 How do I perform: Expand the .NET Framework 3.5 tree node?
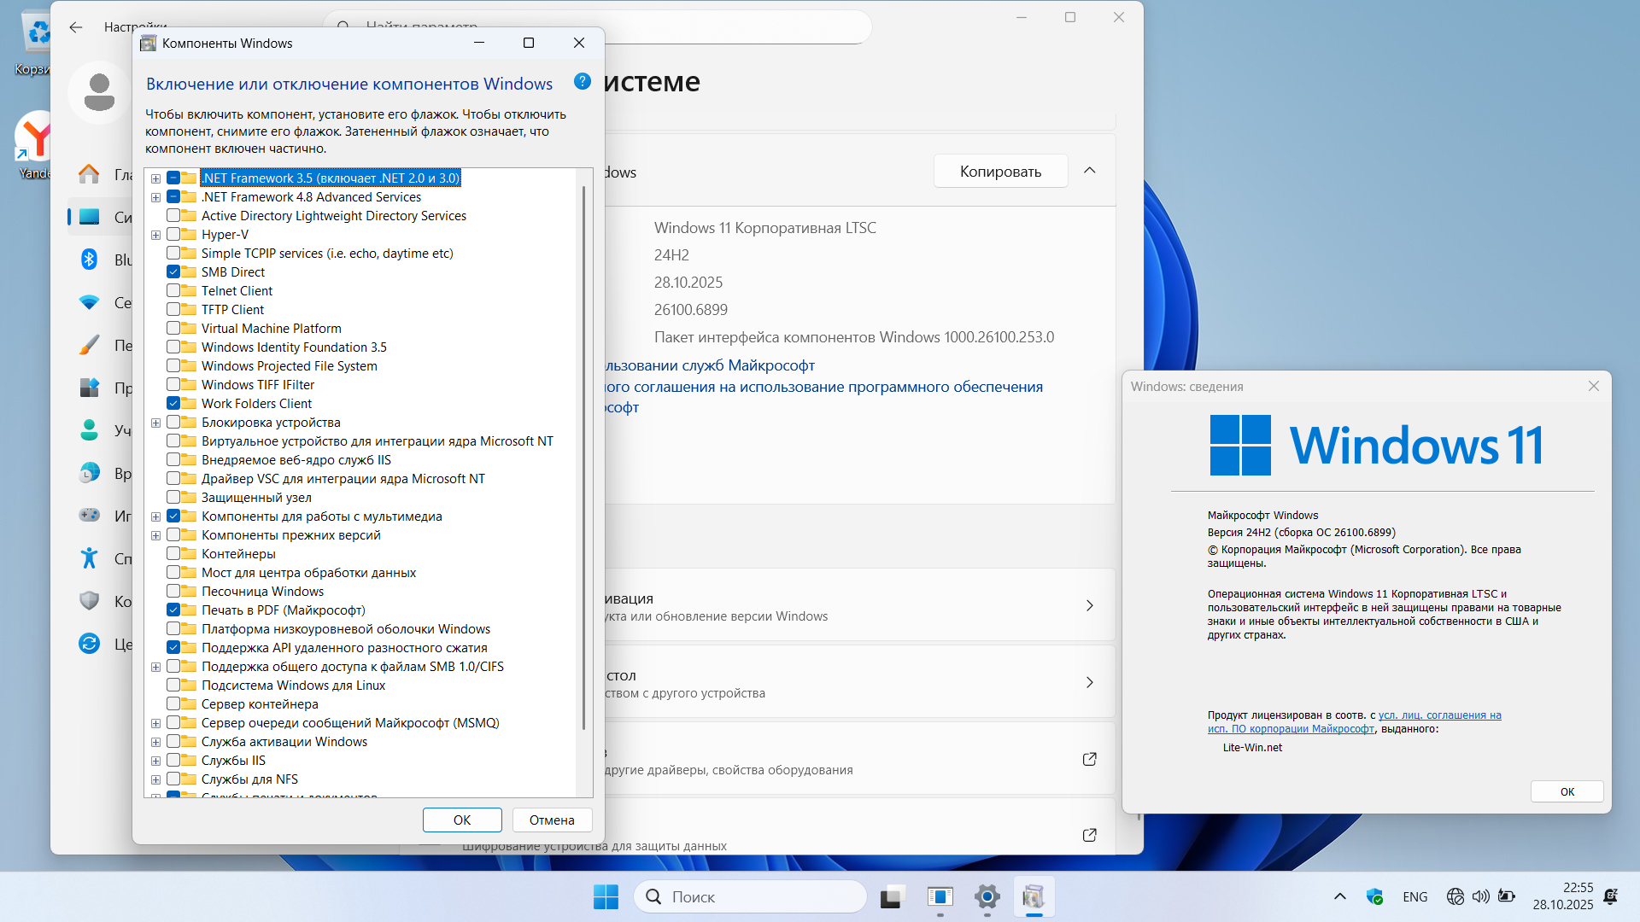pos(155,178)
